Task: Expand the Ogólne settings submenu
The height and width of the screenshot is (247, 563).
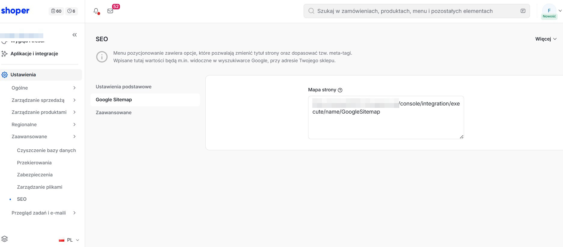Action: pyautogui.click(x=44, y=88)
